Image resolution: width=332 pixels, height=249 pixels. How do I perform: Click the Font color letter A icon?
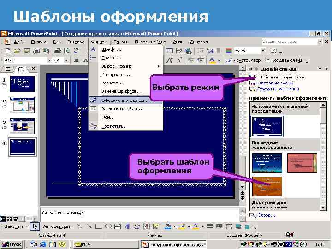pos(212,60)
